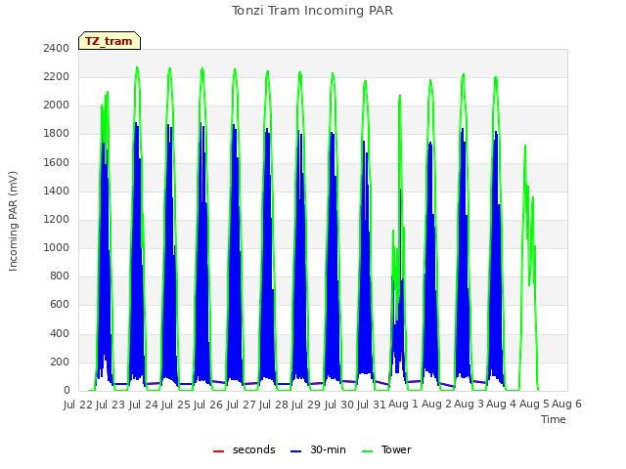626x469 pixels.
Task: Click the 'Jul 27' x-axis date label
Action: (242, 405)
